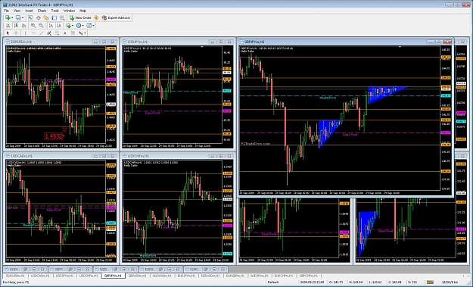Draw a vertical line tool

point(25,33)
